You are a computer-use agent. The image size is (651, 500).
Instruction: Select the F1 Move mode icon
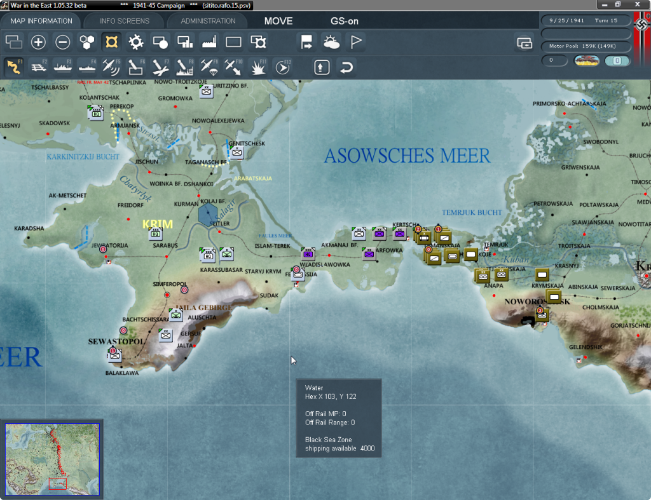coord(14,67)
